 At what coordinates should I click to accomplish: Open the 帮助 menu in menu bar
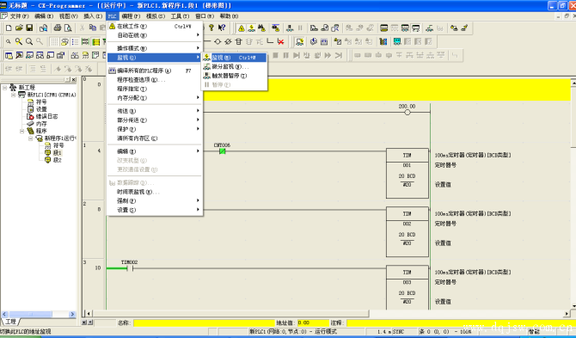230,16
